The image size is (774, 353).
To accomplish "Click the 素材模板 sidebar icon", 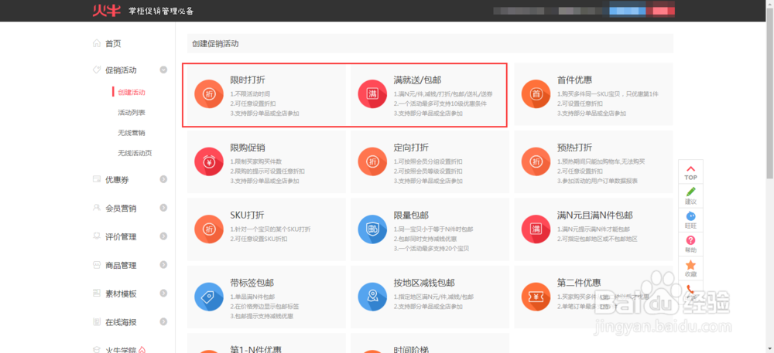I will pos(97,294).
